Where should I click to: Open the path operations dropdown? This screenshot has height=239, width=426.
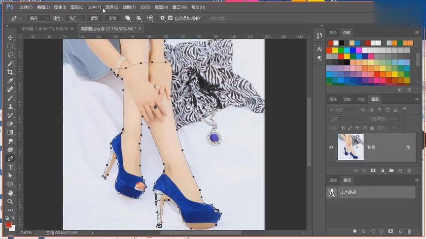(x=128, y=18)
